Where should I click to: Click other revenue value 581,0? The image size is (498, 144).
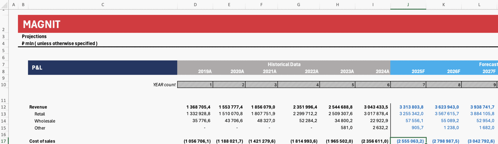347,128
